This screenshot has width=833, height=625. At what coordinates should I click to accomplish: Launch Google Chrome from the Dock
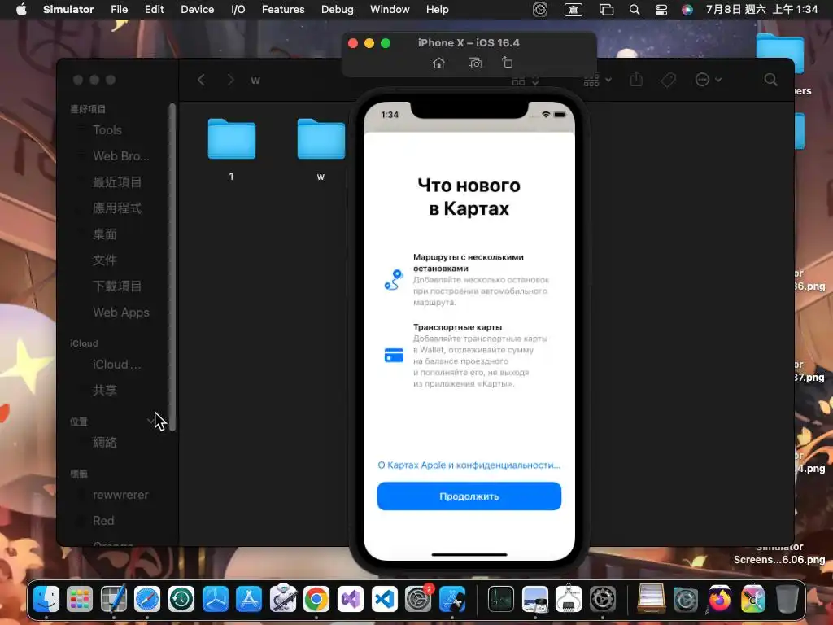(316, 600)
